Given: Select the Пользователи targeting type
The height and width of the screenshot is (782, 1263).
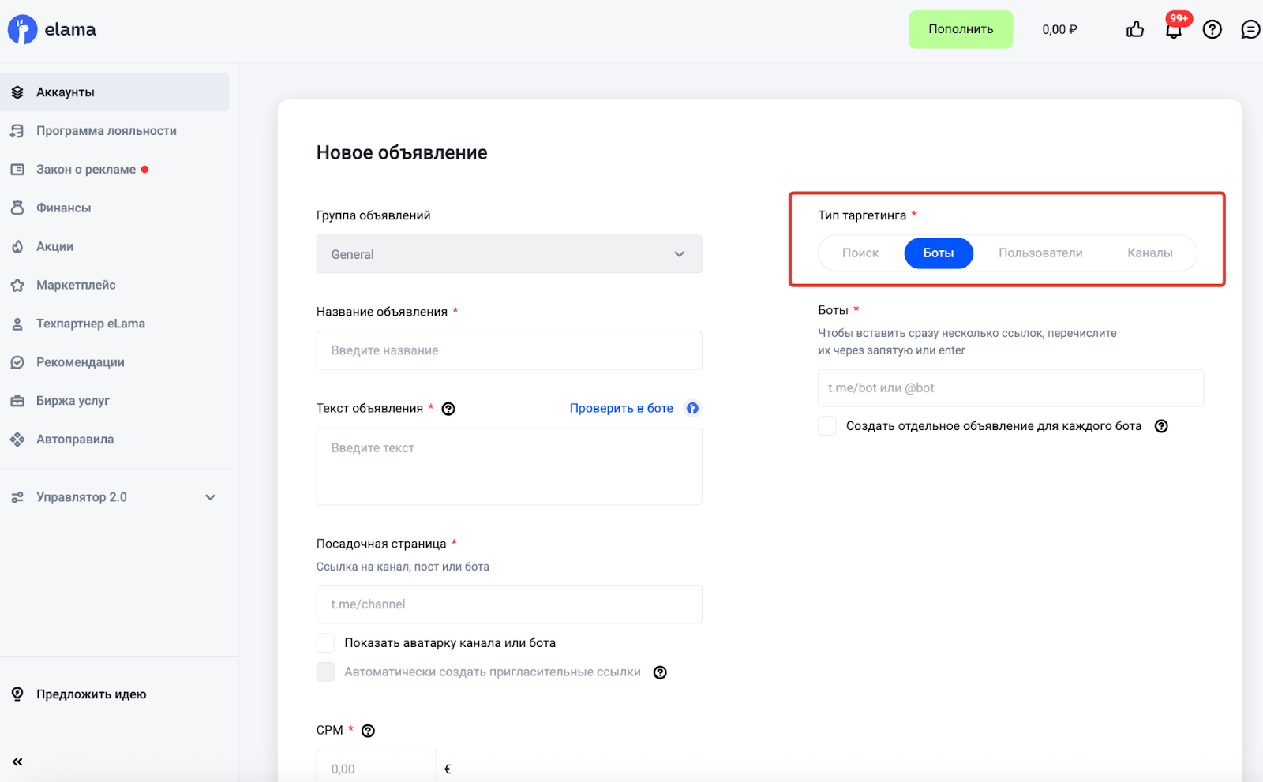Looking at the screenshot, I should (1040, 253).
